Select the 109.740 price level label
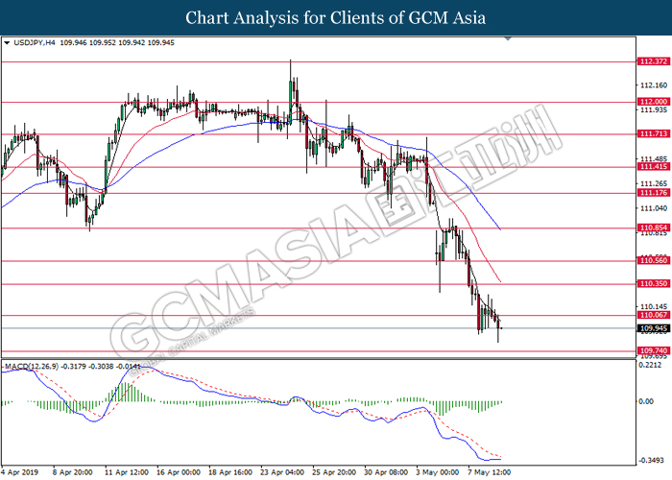This screenshot has width=672, height=480. tap(654, 350)
